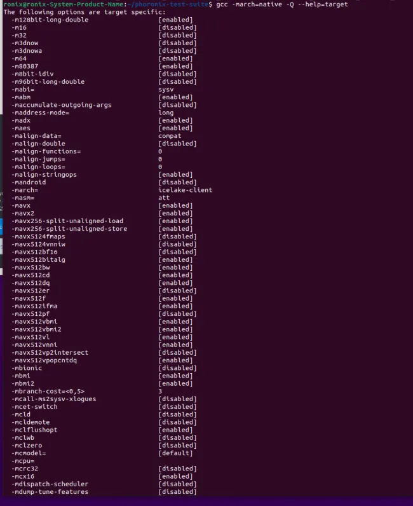Click the default value of -mcmodel=
Viewport: 413px width, 506px height.
click(175, 453)
